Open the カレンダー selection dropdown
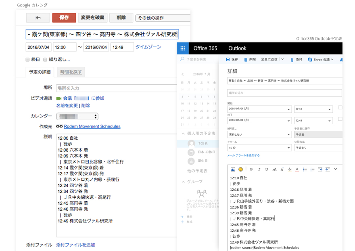 77,117
